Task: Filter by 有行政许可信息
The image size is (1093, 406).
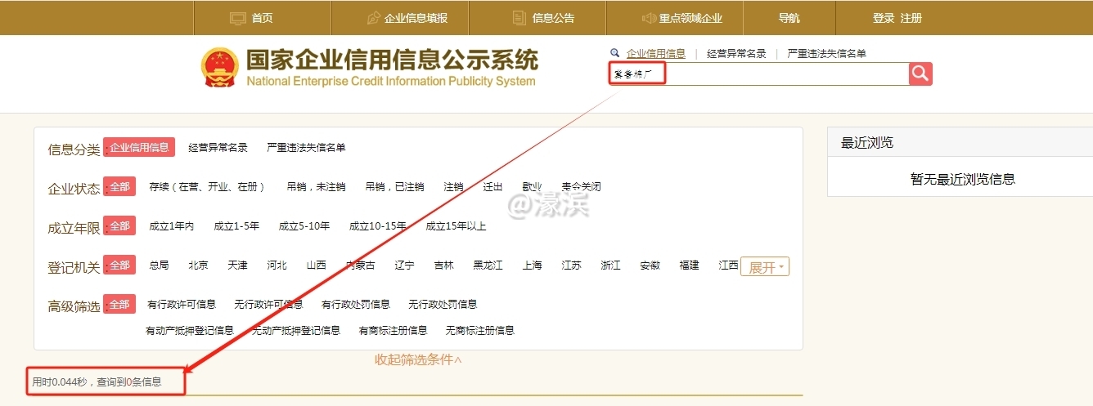Action: [182, 305]
